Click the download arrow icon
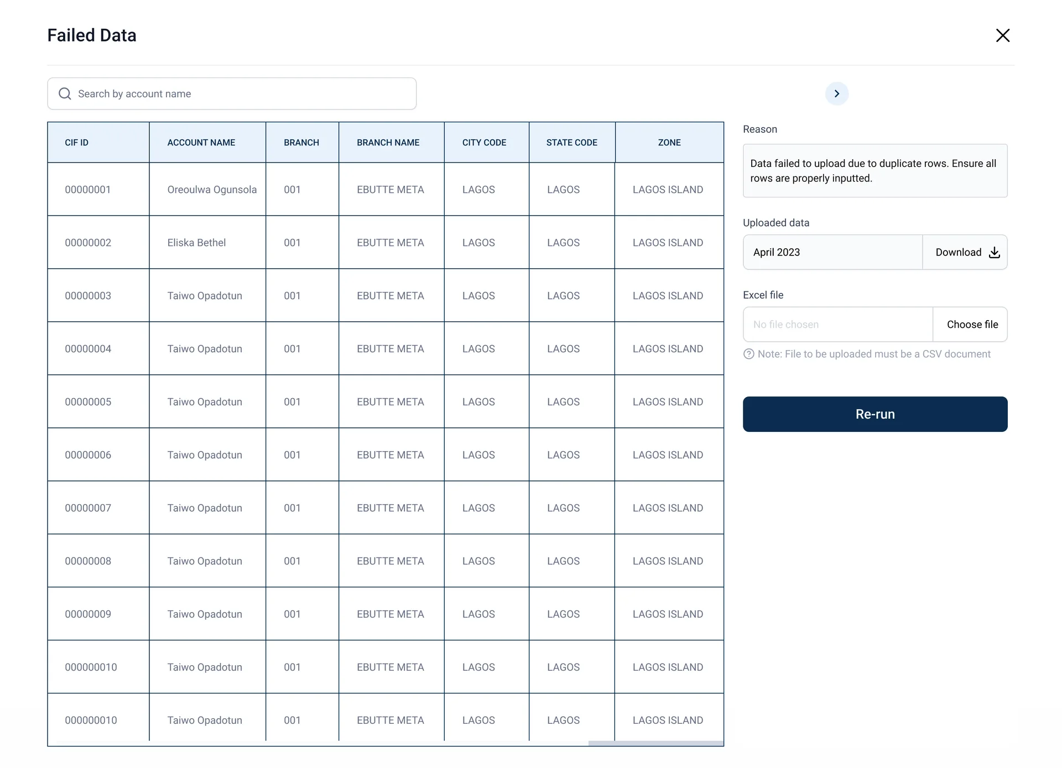Viewport: 1062px width, 768px height. click(x=994, y=253)
